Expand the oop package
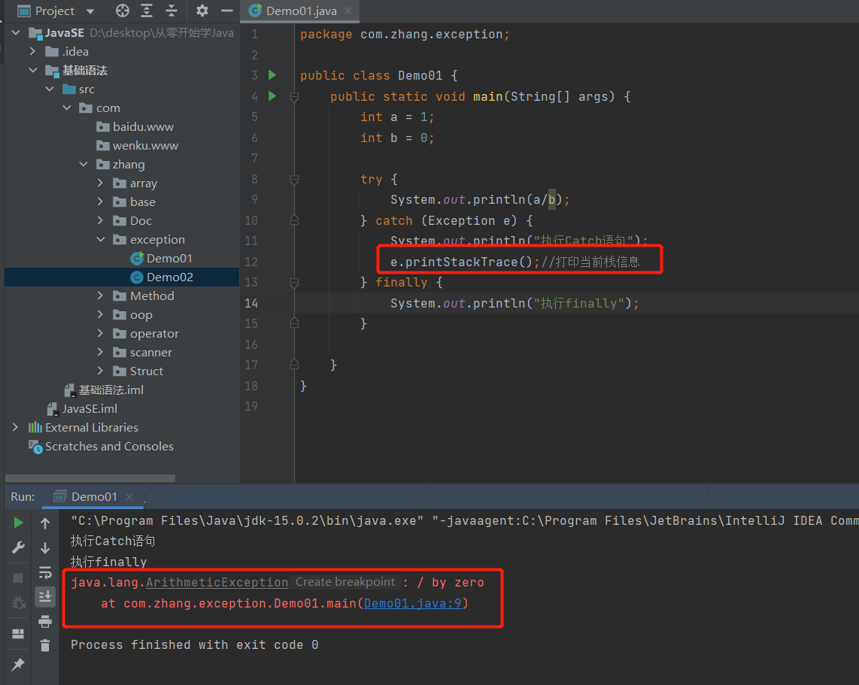The width and height of the screenshot is (859, 685). 100,314
